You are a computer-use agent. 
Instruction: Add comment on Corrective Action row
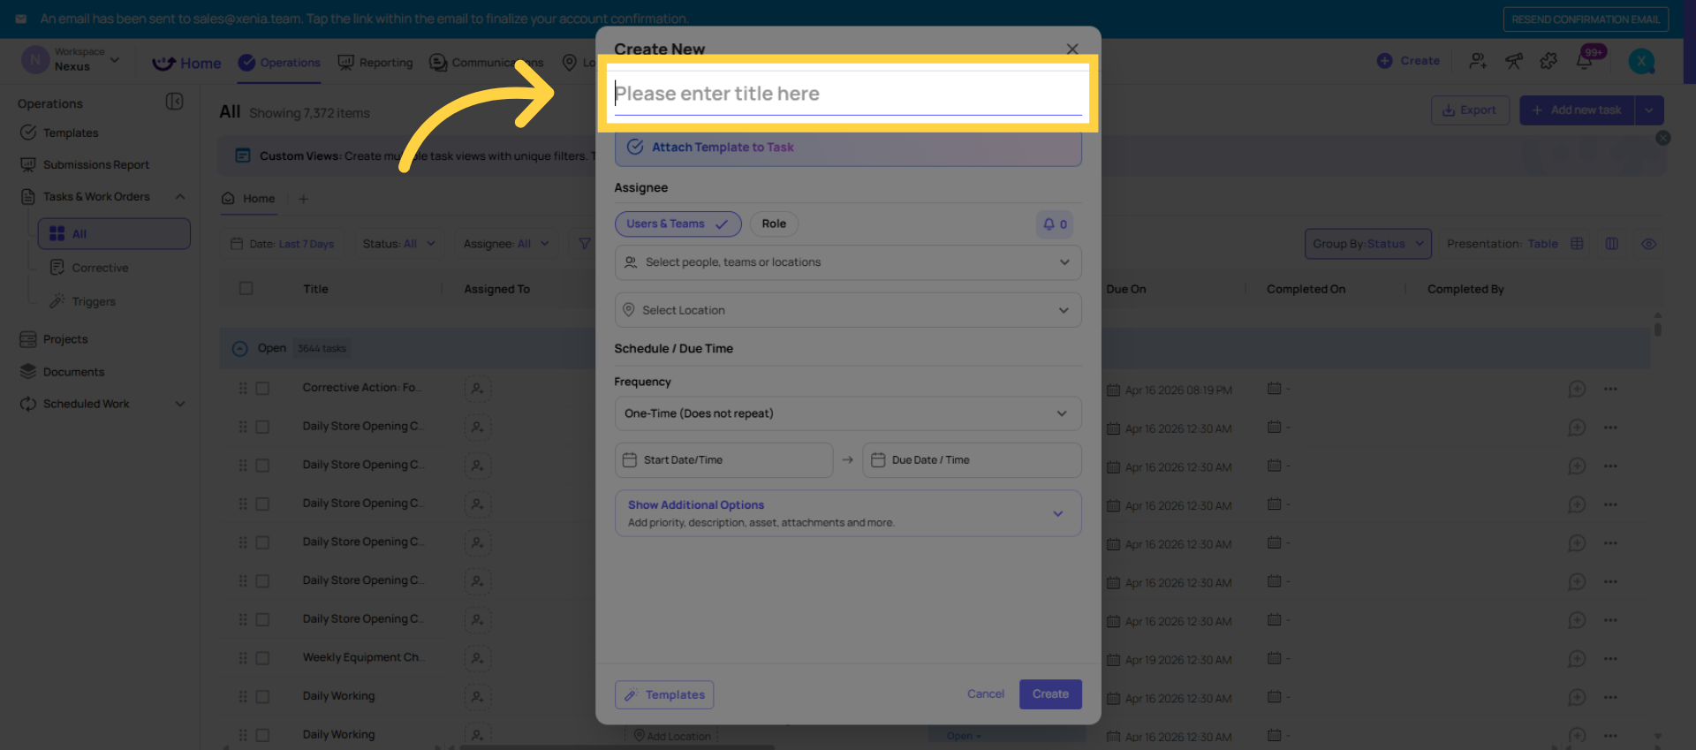pos(1577,389)
